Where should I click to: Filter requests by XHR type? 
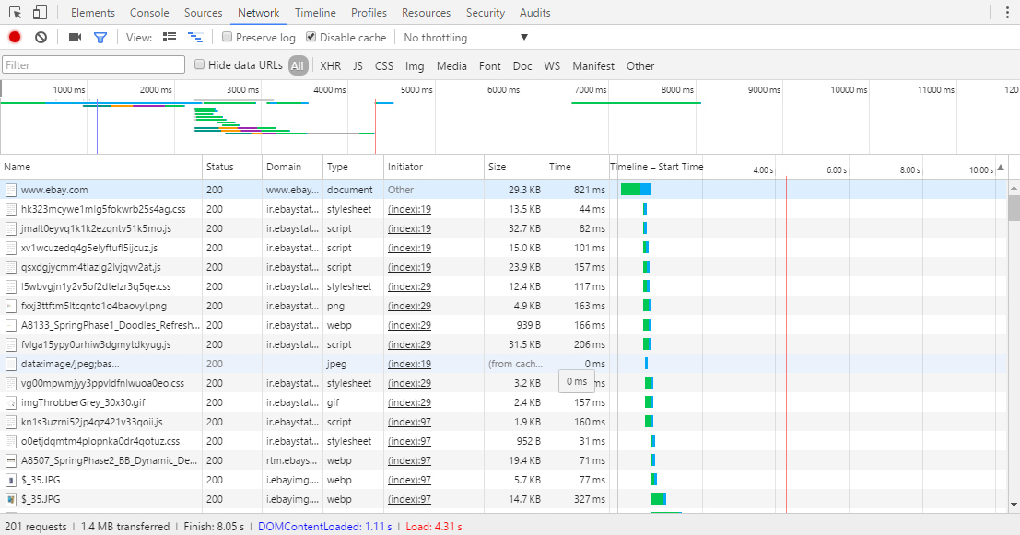330,65
